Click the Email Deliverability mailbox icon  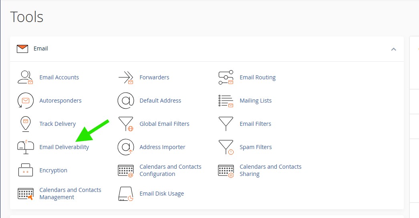(x=25, y=147)
